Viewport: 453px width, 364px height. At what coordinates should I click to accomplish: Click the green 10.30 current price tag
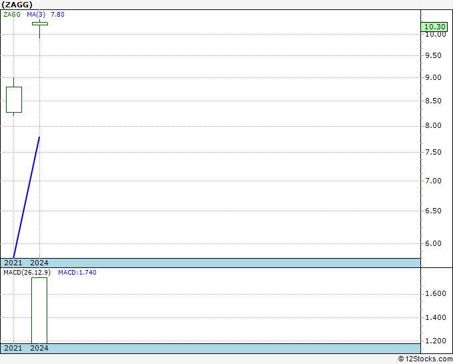tap(434, 27)
